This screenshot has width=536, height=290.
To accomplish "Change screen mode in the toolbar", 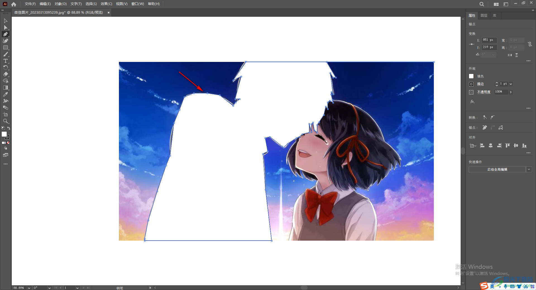I will click(6, 155).
